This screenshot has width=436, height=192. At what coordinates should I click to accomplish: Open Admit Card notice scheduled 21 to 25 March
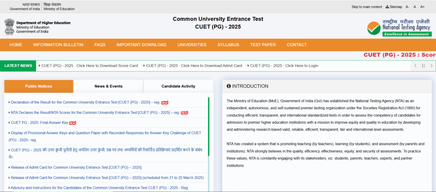[x=108, y=178]
